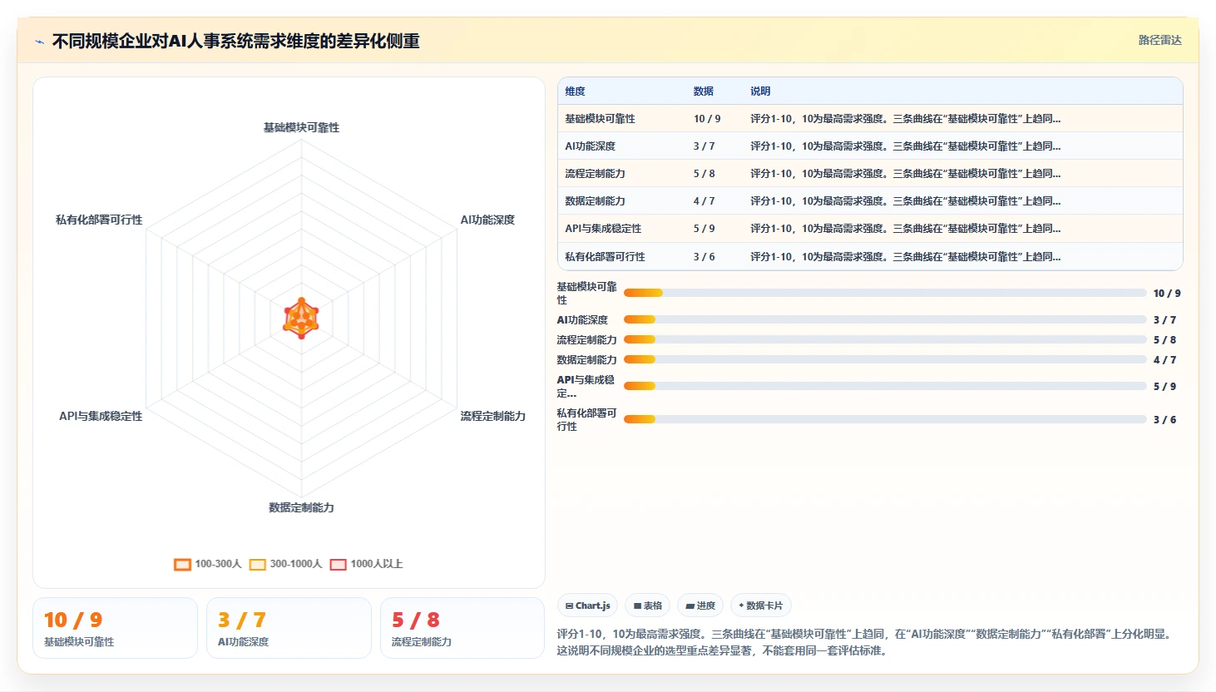
Task: Click the 3 / 6 value beside the progress bar
Action: pyautogui.click(x=1164, y=420)
